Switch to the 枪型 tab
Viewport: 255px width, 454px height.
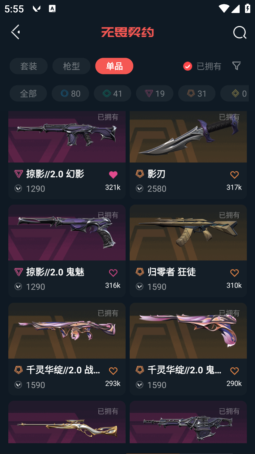click(71, 66)
